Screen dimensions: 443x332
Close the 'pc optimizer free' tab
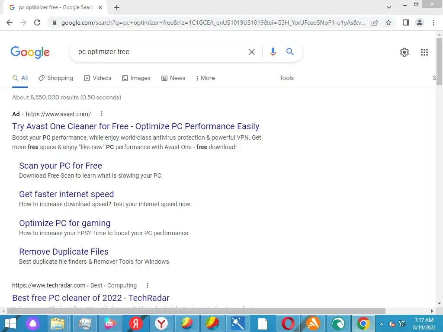pos(100,8)
